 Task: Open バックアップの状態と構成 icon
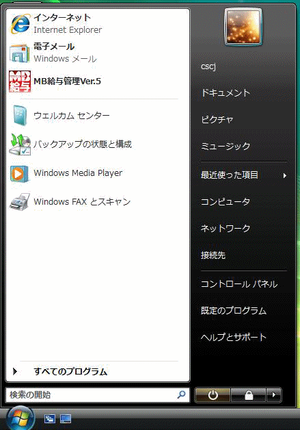20,144
